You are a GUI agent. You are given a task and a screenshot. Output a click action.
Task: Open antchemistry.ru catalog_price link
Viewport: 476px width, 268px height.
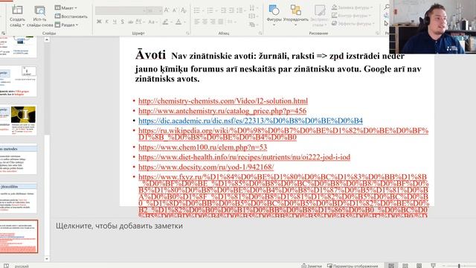(222, 111)
